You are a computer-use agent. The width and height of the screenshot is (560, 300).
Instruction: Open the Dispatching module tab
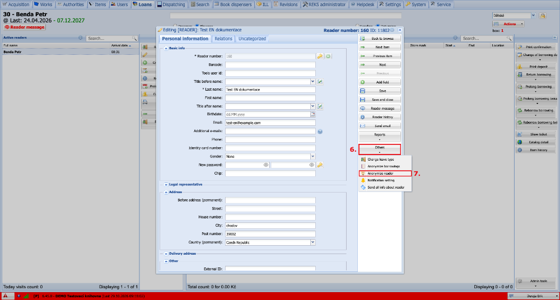point(171,4)
